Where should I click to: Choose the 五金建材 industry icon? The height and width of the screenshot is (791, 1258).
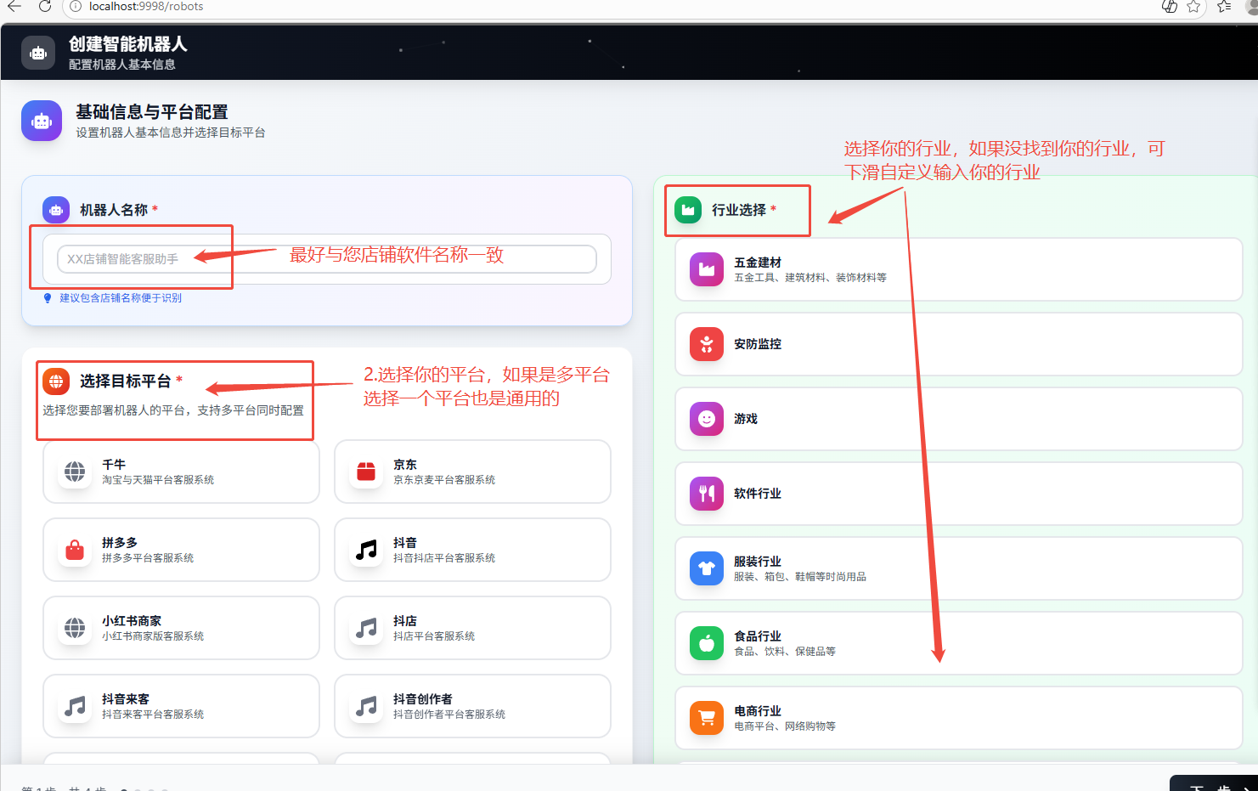point(706,269)
